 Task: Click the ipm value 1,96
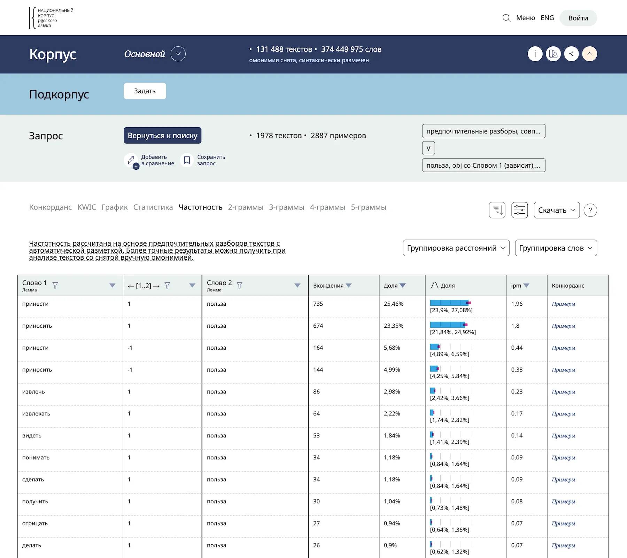(517, 304)
